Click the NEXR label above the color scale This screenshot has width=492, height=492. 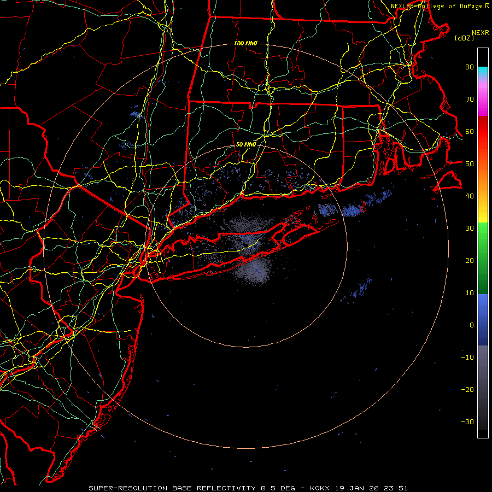pos(481,33)
